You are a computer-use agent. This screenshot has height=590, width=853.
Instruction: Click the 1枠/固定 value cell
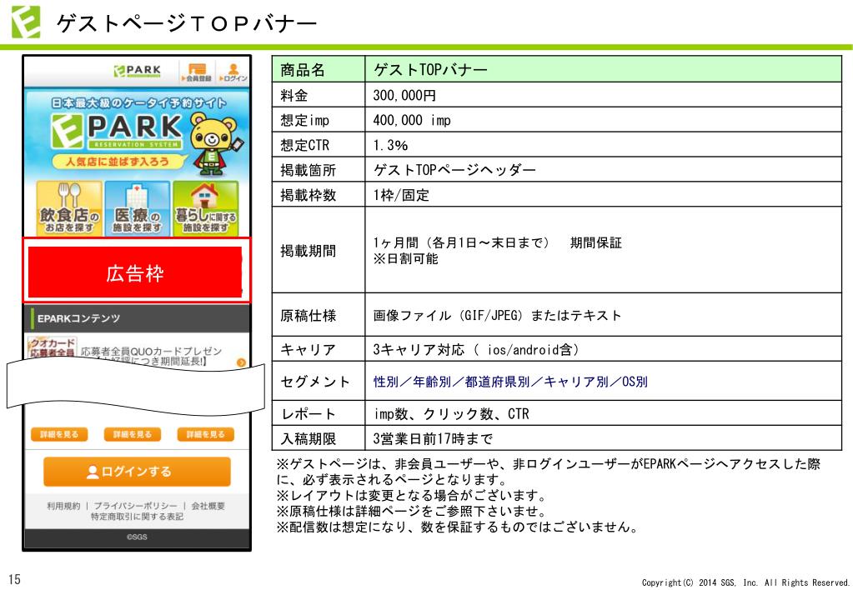[604, 195]
